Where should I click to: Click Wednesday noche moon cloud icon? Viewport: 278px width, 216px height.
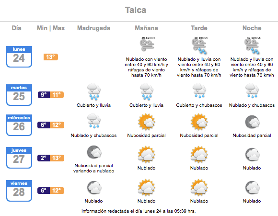(252, 122)
